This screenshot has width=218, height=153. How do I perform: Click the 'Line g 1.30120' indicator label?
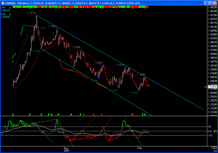click(x=6, y=9)
